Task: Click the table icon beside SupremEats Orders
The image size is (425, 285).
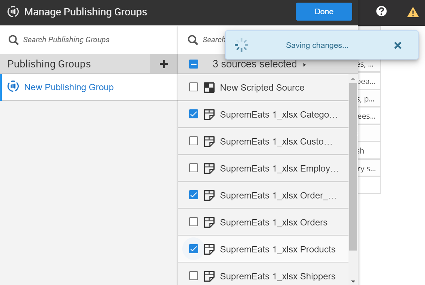Action: pyautogui.click(x=209, y=222)
